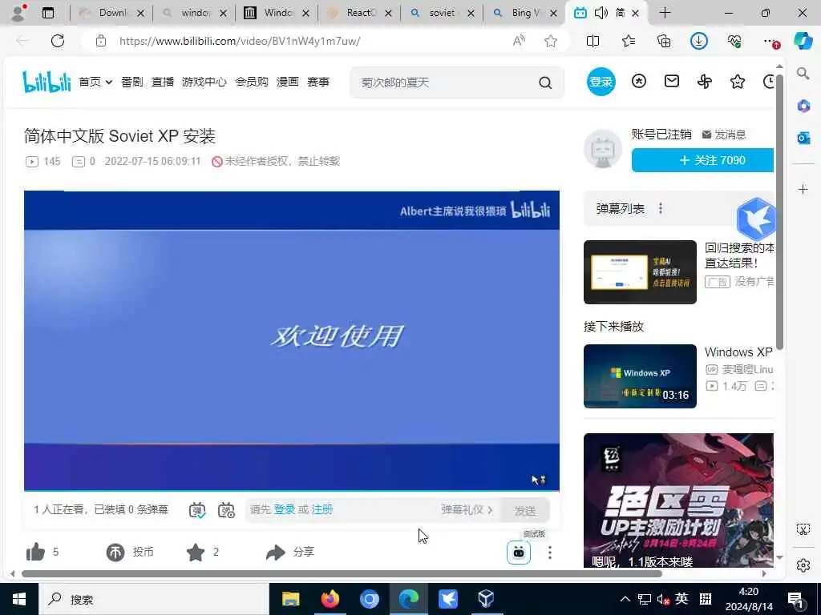Switch to the soviet search tab
Viewport: 821px width, 615px height.
tap(442, 13)
